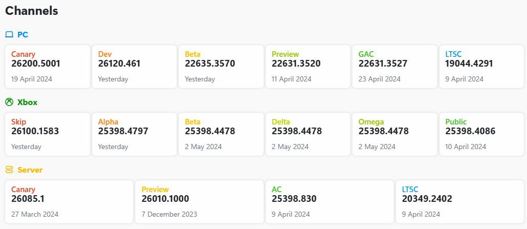The image size is (527, 229).
Task: Click the Server rack icon
Action: (x=9, y=170)
